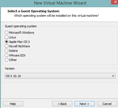Image resolution: width=118 pixels, height=108 pixels.
Task: Close the wizard with the red X
Action: tap(115, 2)
